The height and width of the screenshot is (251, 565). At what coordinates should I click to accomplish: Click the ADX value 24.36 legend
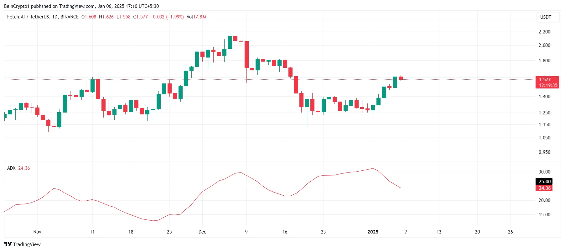pyautogui.click(x=24, y=168)
